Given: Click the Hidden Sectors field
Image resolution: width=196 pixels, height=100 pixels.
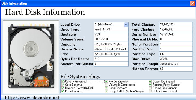Looking at the screenshot, I should click(x=176, y=69).
